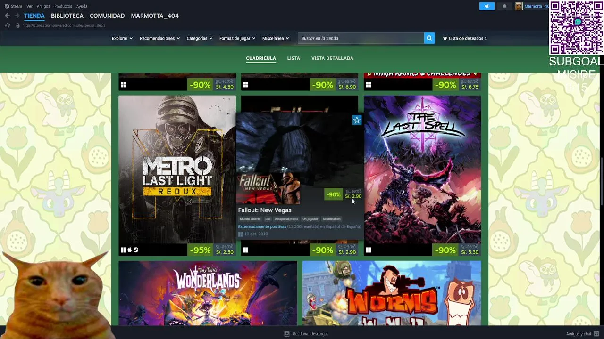
Task: Click The Last Spell -90% discount badge
Action: click(x=445, y=250)
